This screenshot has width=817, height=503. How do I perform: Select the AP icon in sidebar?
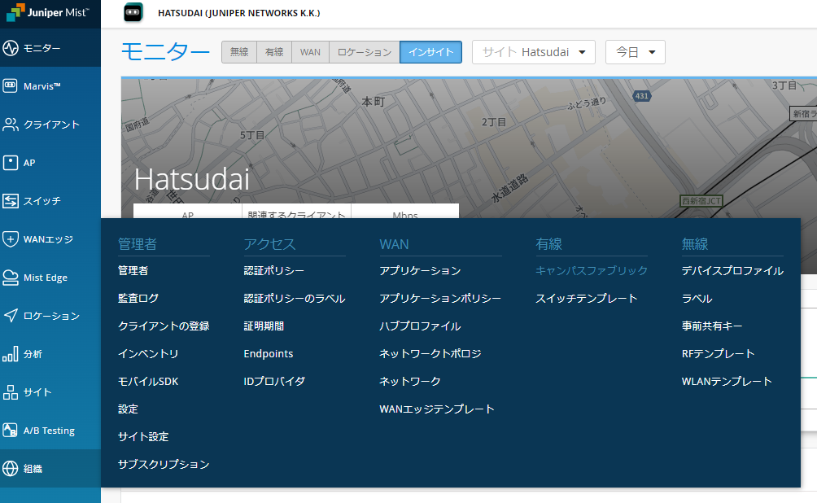(11, 163)
